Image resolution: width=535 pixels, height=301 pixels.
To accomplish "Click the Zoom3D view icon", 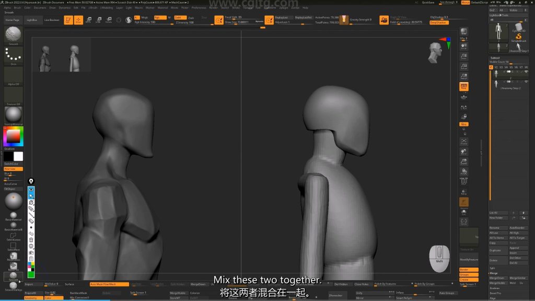I will 464,162.
